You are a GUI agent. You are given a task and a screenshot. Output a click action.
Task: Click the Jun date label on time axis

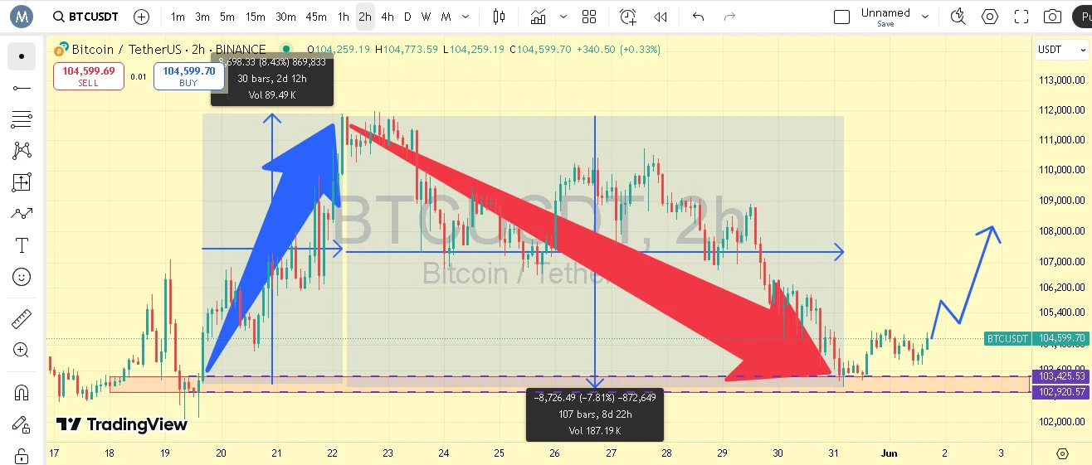click(x=889, y=453)
